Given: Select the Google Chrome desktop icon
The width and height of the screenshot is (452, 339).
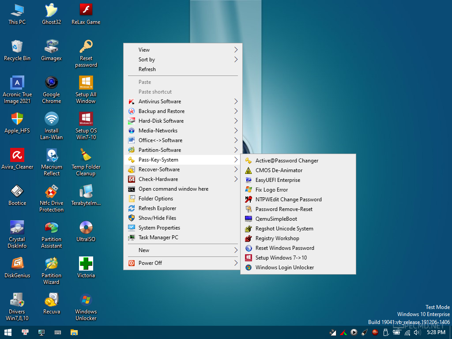Looking at the screenshot, I should click(x=51, y=90).
